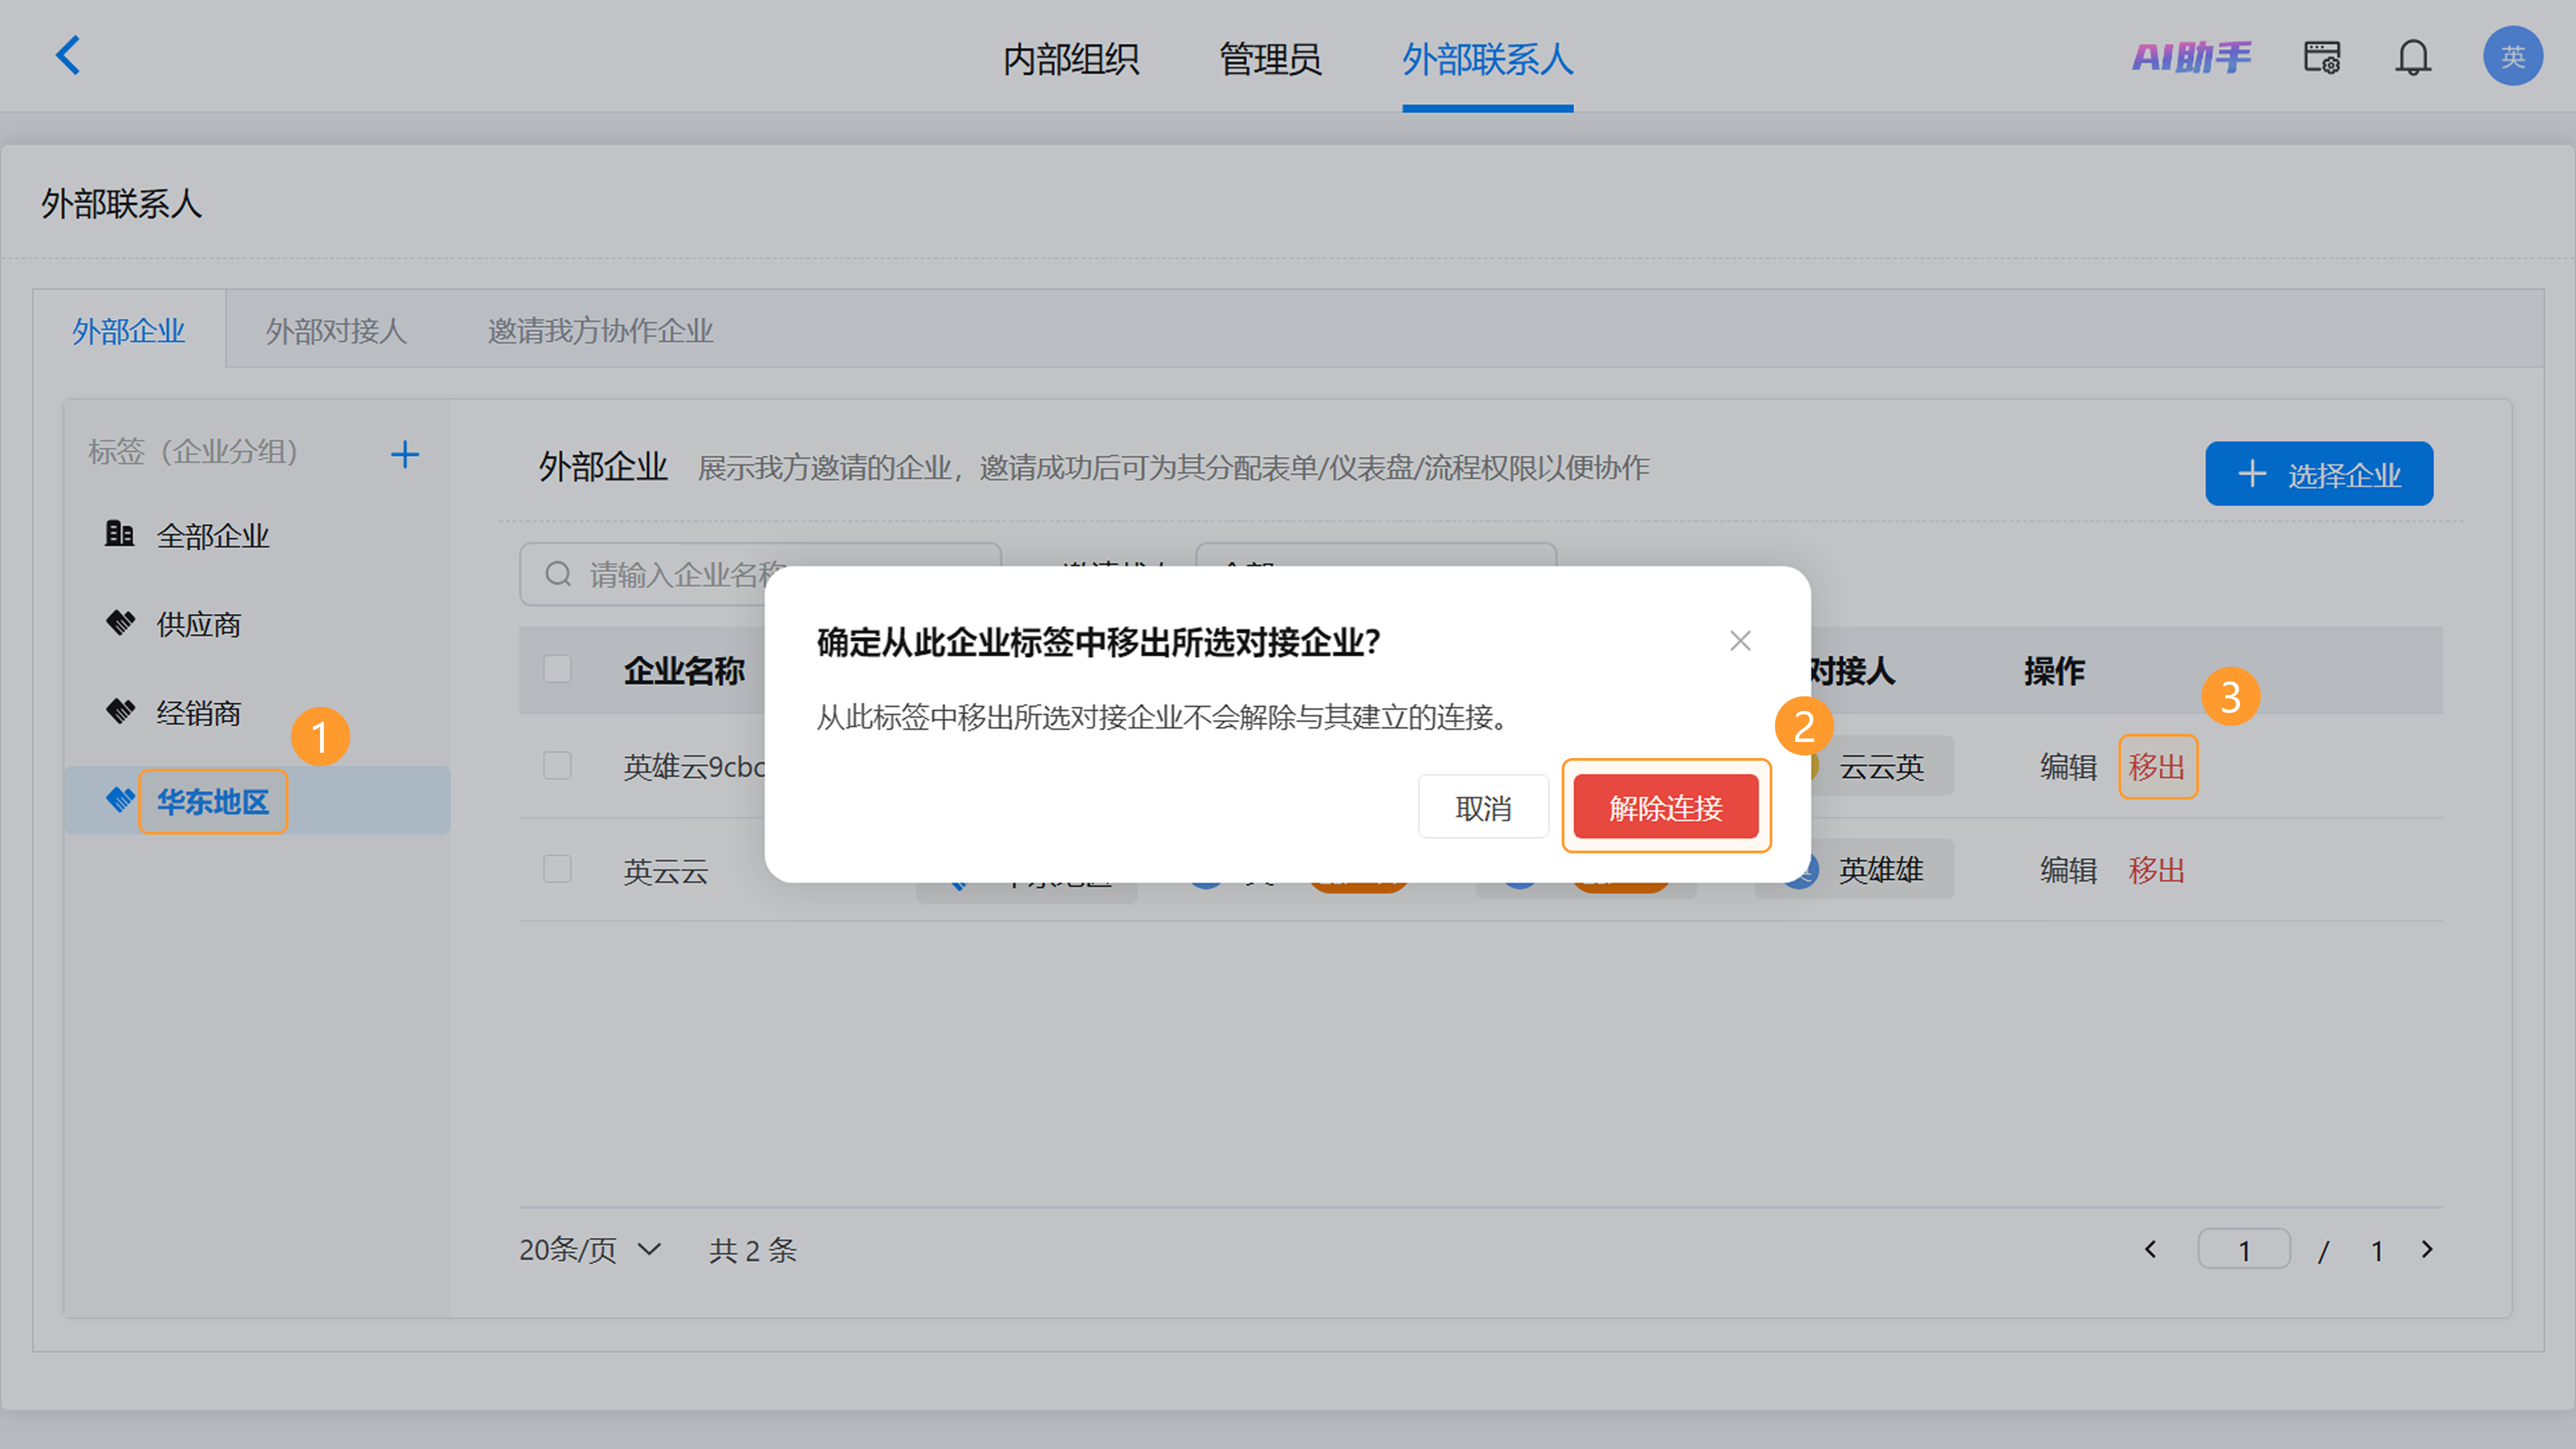Click 移出 in the 英雄雄 row

[2157, 870]
